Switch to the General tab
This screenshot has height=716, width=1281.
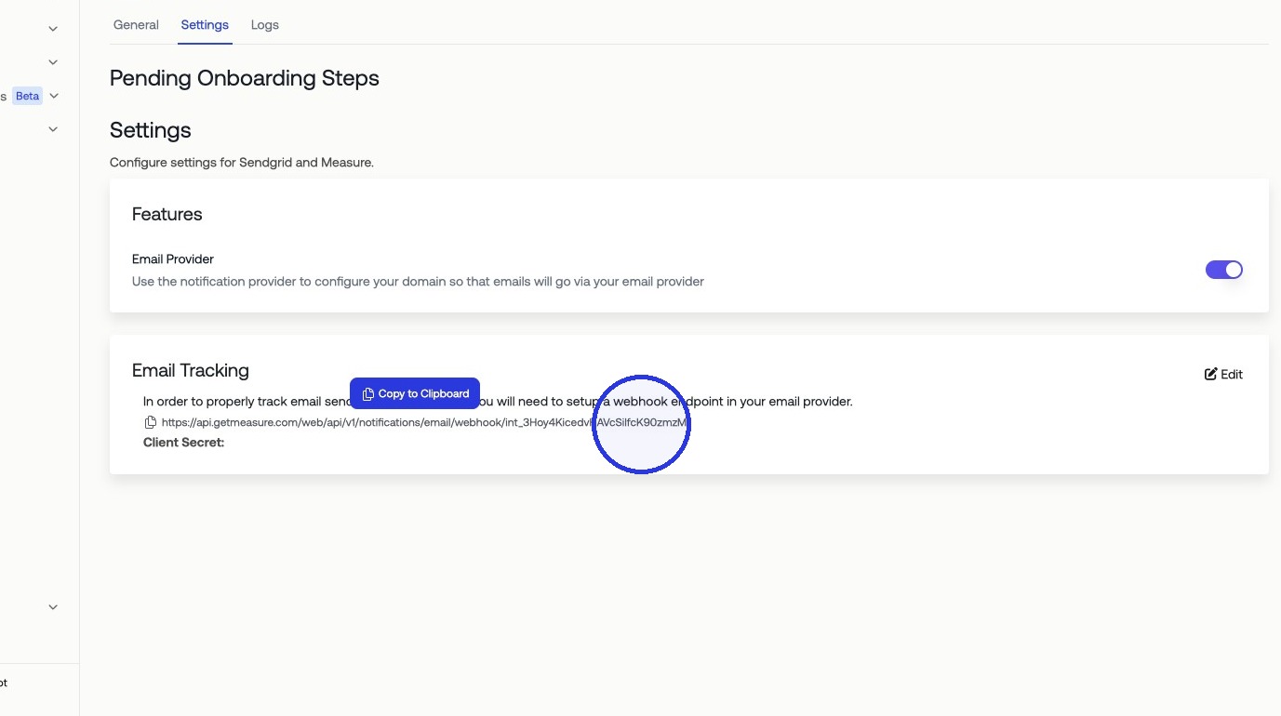coord(136,25)
